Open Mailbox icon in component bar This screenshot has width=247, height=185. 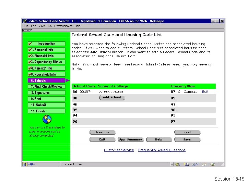click(186, 164)
